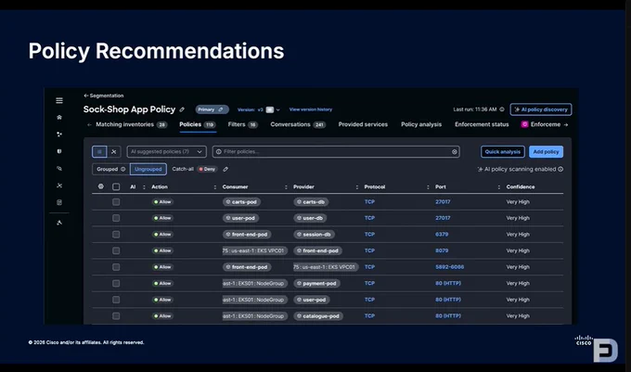Open the Enforcement status tab

click(482, 124)
